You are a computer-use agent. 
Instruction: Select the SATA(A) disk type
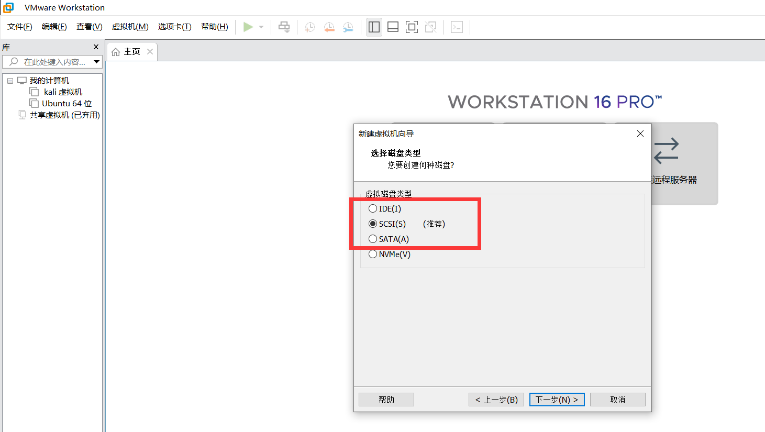click(389, 239)
